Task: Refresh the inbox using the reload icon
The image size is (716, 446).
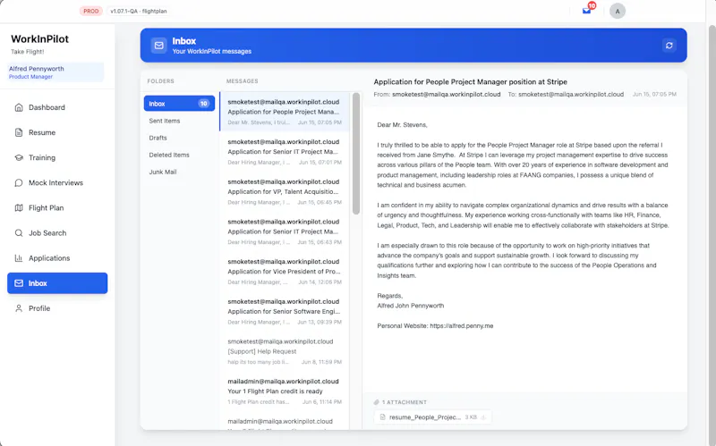Action: click(669, 46)
